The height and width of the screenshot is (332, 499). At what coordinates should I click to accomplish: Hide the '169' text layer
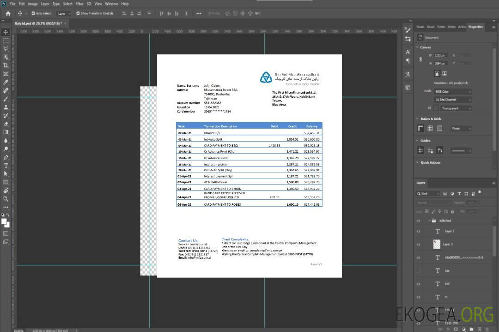(x=419, y=284)
